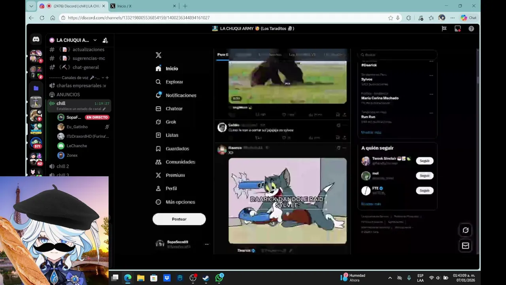506x285 pixels.
Task: Follow mel with Seguir button
Action: pos(425,175)
